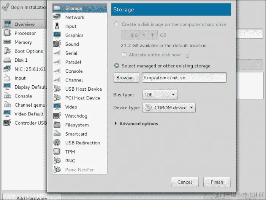The height and width of the screenshot is (200, 266).
Task: Click the Storage hardware type icon
Action: coord(57,8)
